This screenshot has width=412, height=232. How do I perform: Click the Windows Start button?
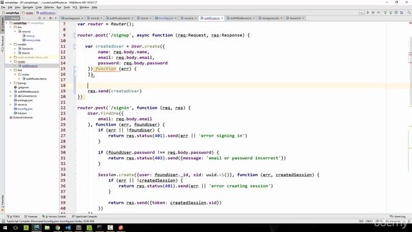(5, 227)
